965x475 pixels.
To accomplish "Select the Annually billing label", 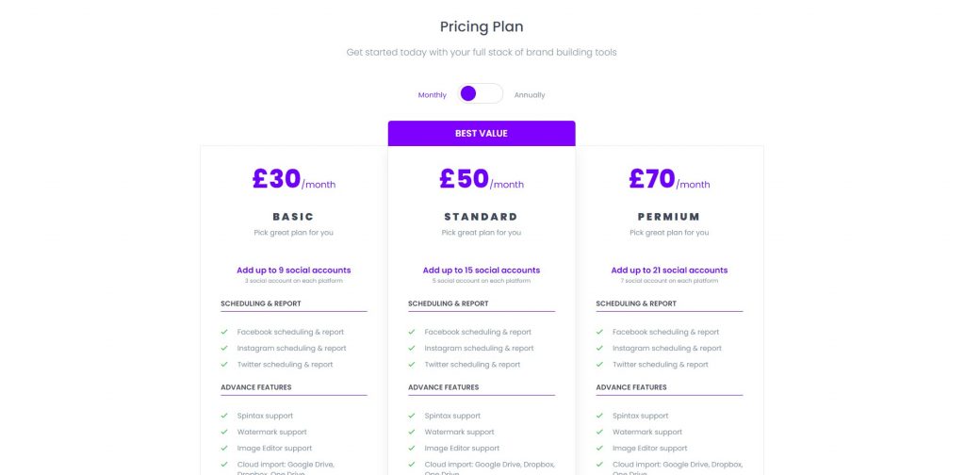I will click(x=530, y=95).
